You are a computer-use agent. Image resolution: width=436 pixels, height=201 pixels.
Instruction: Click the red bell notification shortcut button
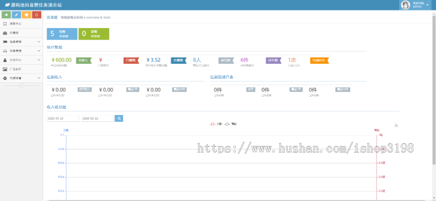(x=37, y=14)
